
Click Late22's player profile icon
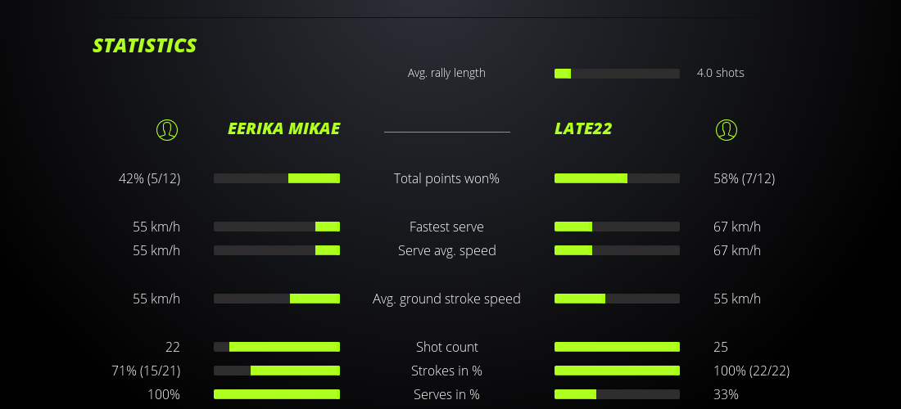[x=726, y=129]
